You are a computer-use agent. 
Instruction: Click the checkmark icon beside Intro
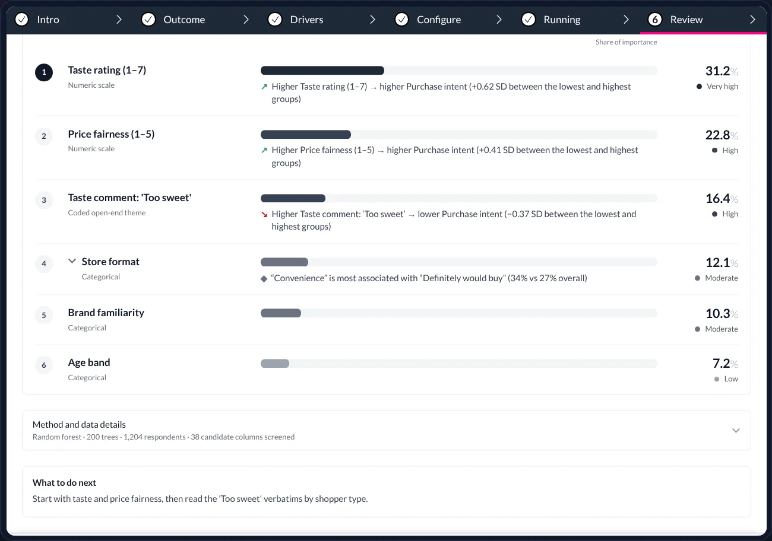pos(21,20)
